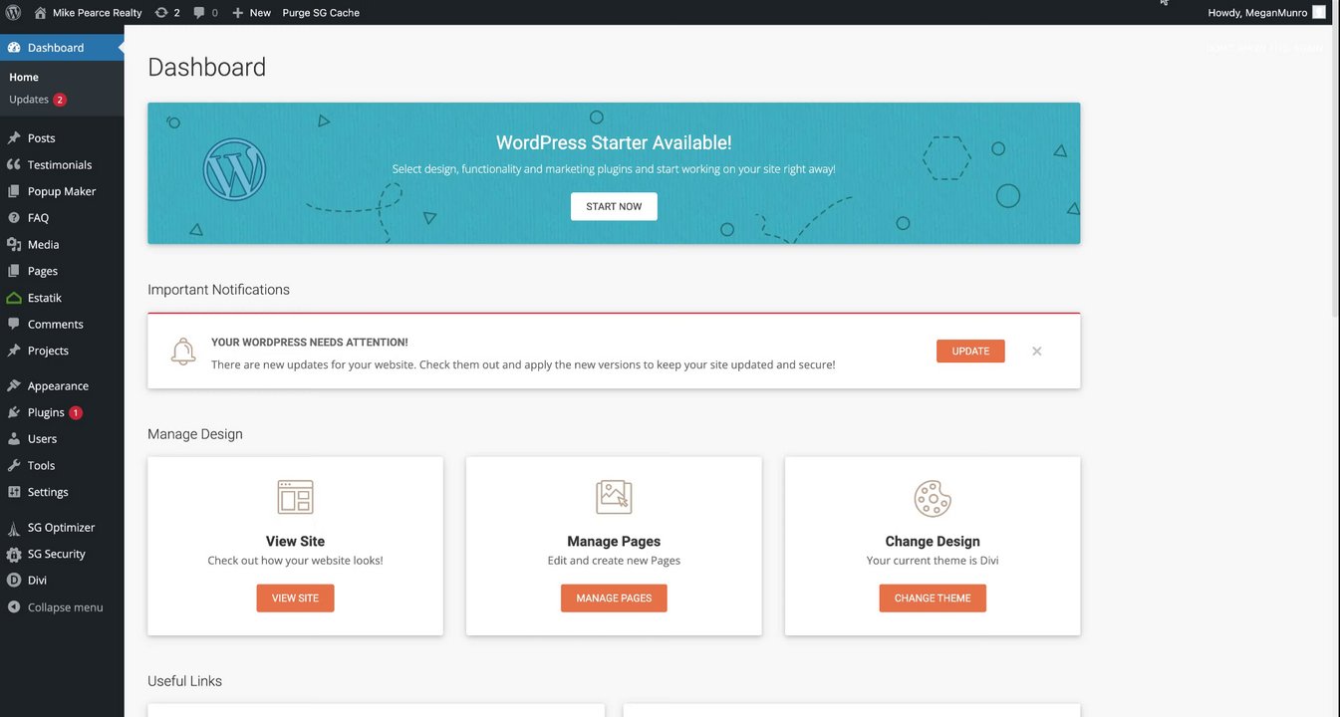Click the Comments speech bubble icon in sidebar

(x=14, y=325)
